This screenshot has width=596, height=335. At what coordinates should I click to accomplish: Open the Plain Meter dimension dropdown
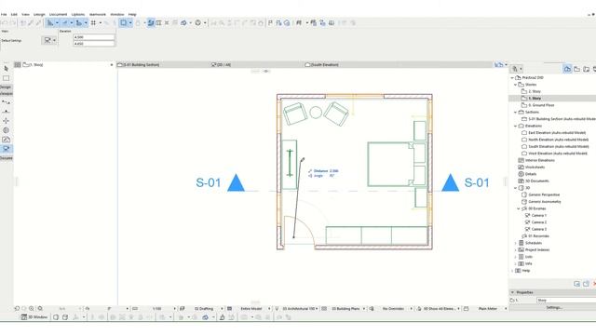[x=488, y=309]
